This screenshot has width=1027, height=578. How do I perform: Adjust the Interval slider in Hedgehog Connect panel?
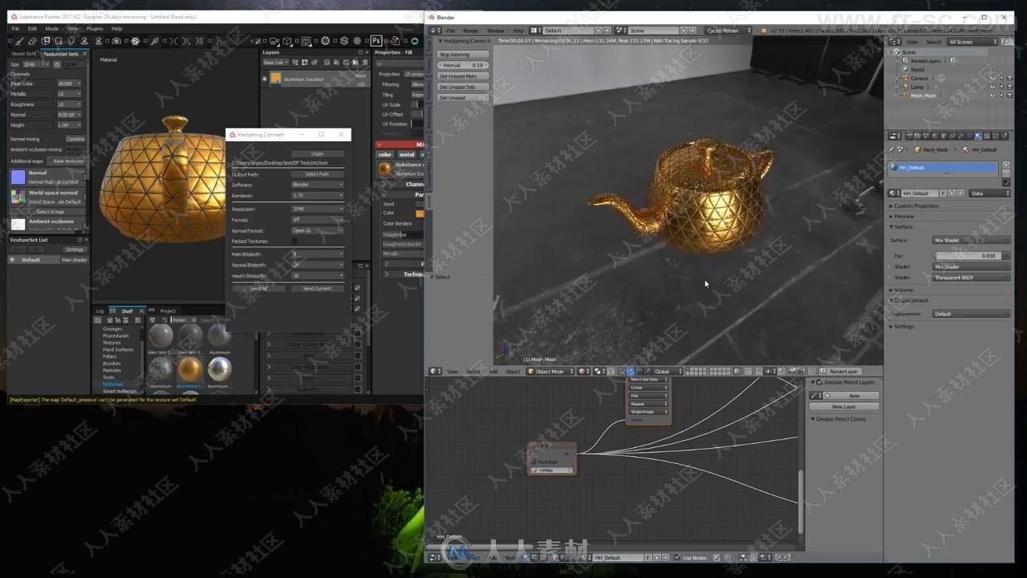click(463, 65)
